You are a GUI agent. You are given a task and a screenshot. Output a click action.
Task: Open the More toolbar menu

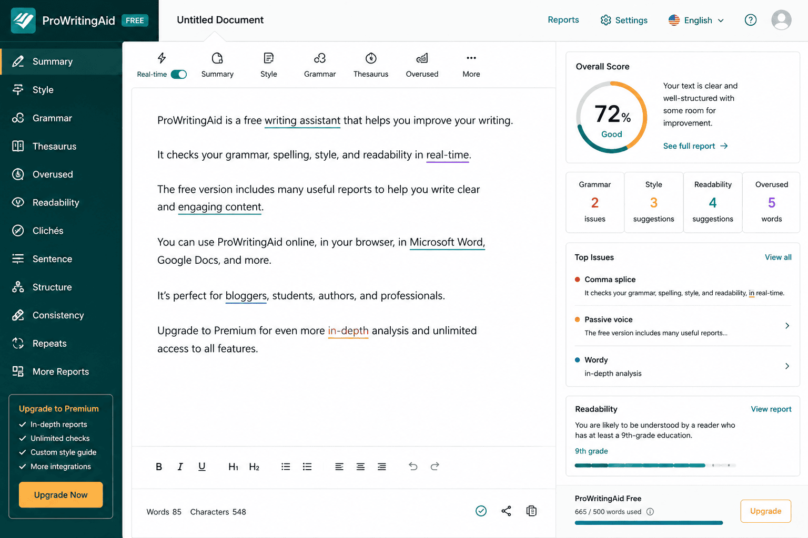pos(471,65)
